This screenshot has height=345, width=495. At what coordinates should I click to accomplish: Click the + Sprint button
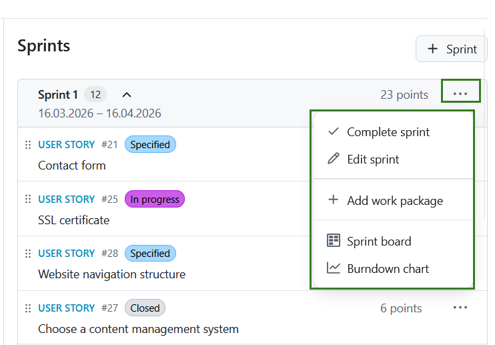452,49
